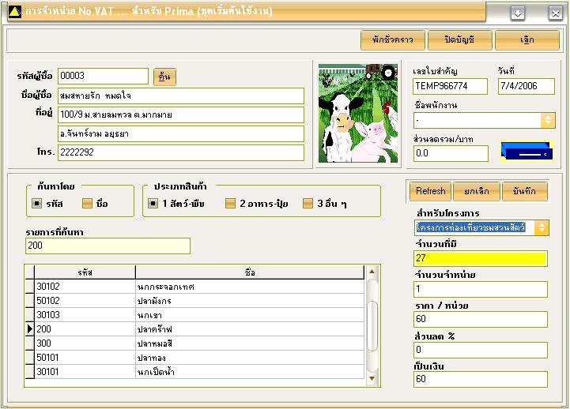The width and height of the screenshot is (570, 409).
Task: Click the พักชั่วคราว button
Action: [393, 39]
